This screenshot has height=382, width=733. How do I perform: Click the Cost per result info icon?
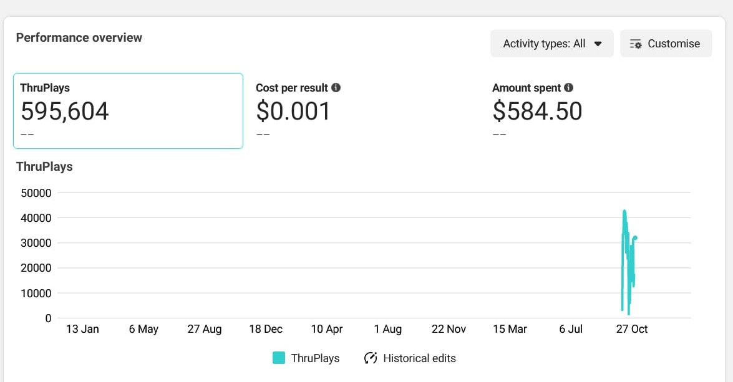point(336,88)
